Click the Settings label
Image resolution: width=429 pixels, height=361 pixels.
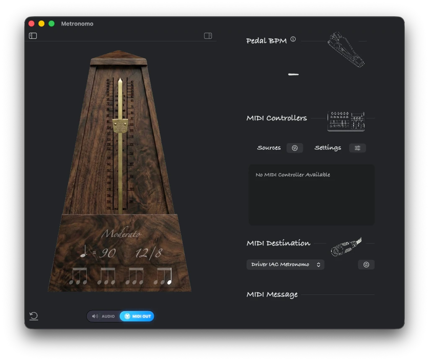coord(328,148)
